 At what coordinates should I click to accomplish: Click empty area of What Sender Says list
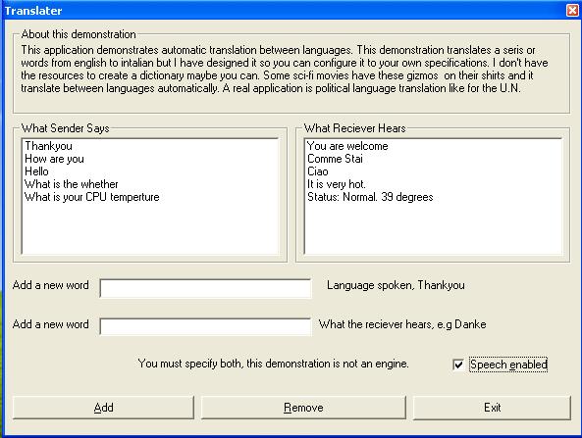click(150, 228)
